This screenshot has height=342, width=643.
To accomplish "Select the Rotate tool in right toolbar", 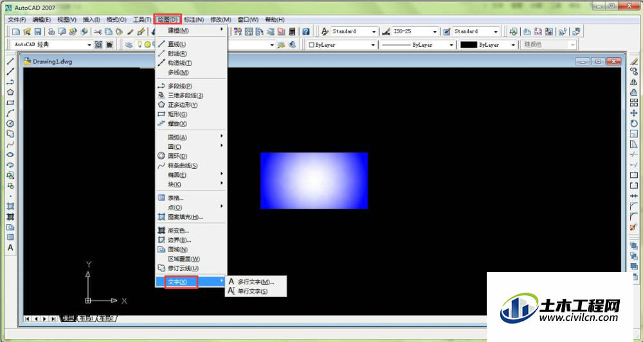I will click(634, 123).
